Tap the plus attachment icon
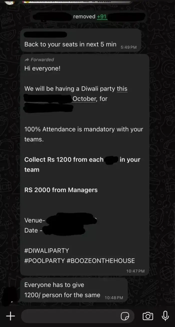This screenshot has height=327, width=175. 10,316
